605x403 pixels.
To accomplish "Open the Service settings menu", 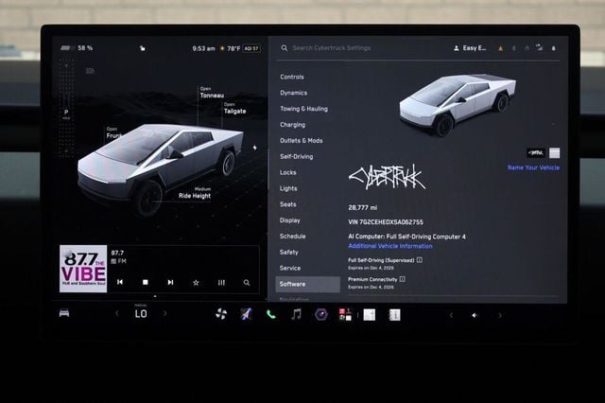I will tap(290, 268).
